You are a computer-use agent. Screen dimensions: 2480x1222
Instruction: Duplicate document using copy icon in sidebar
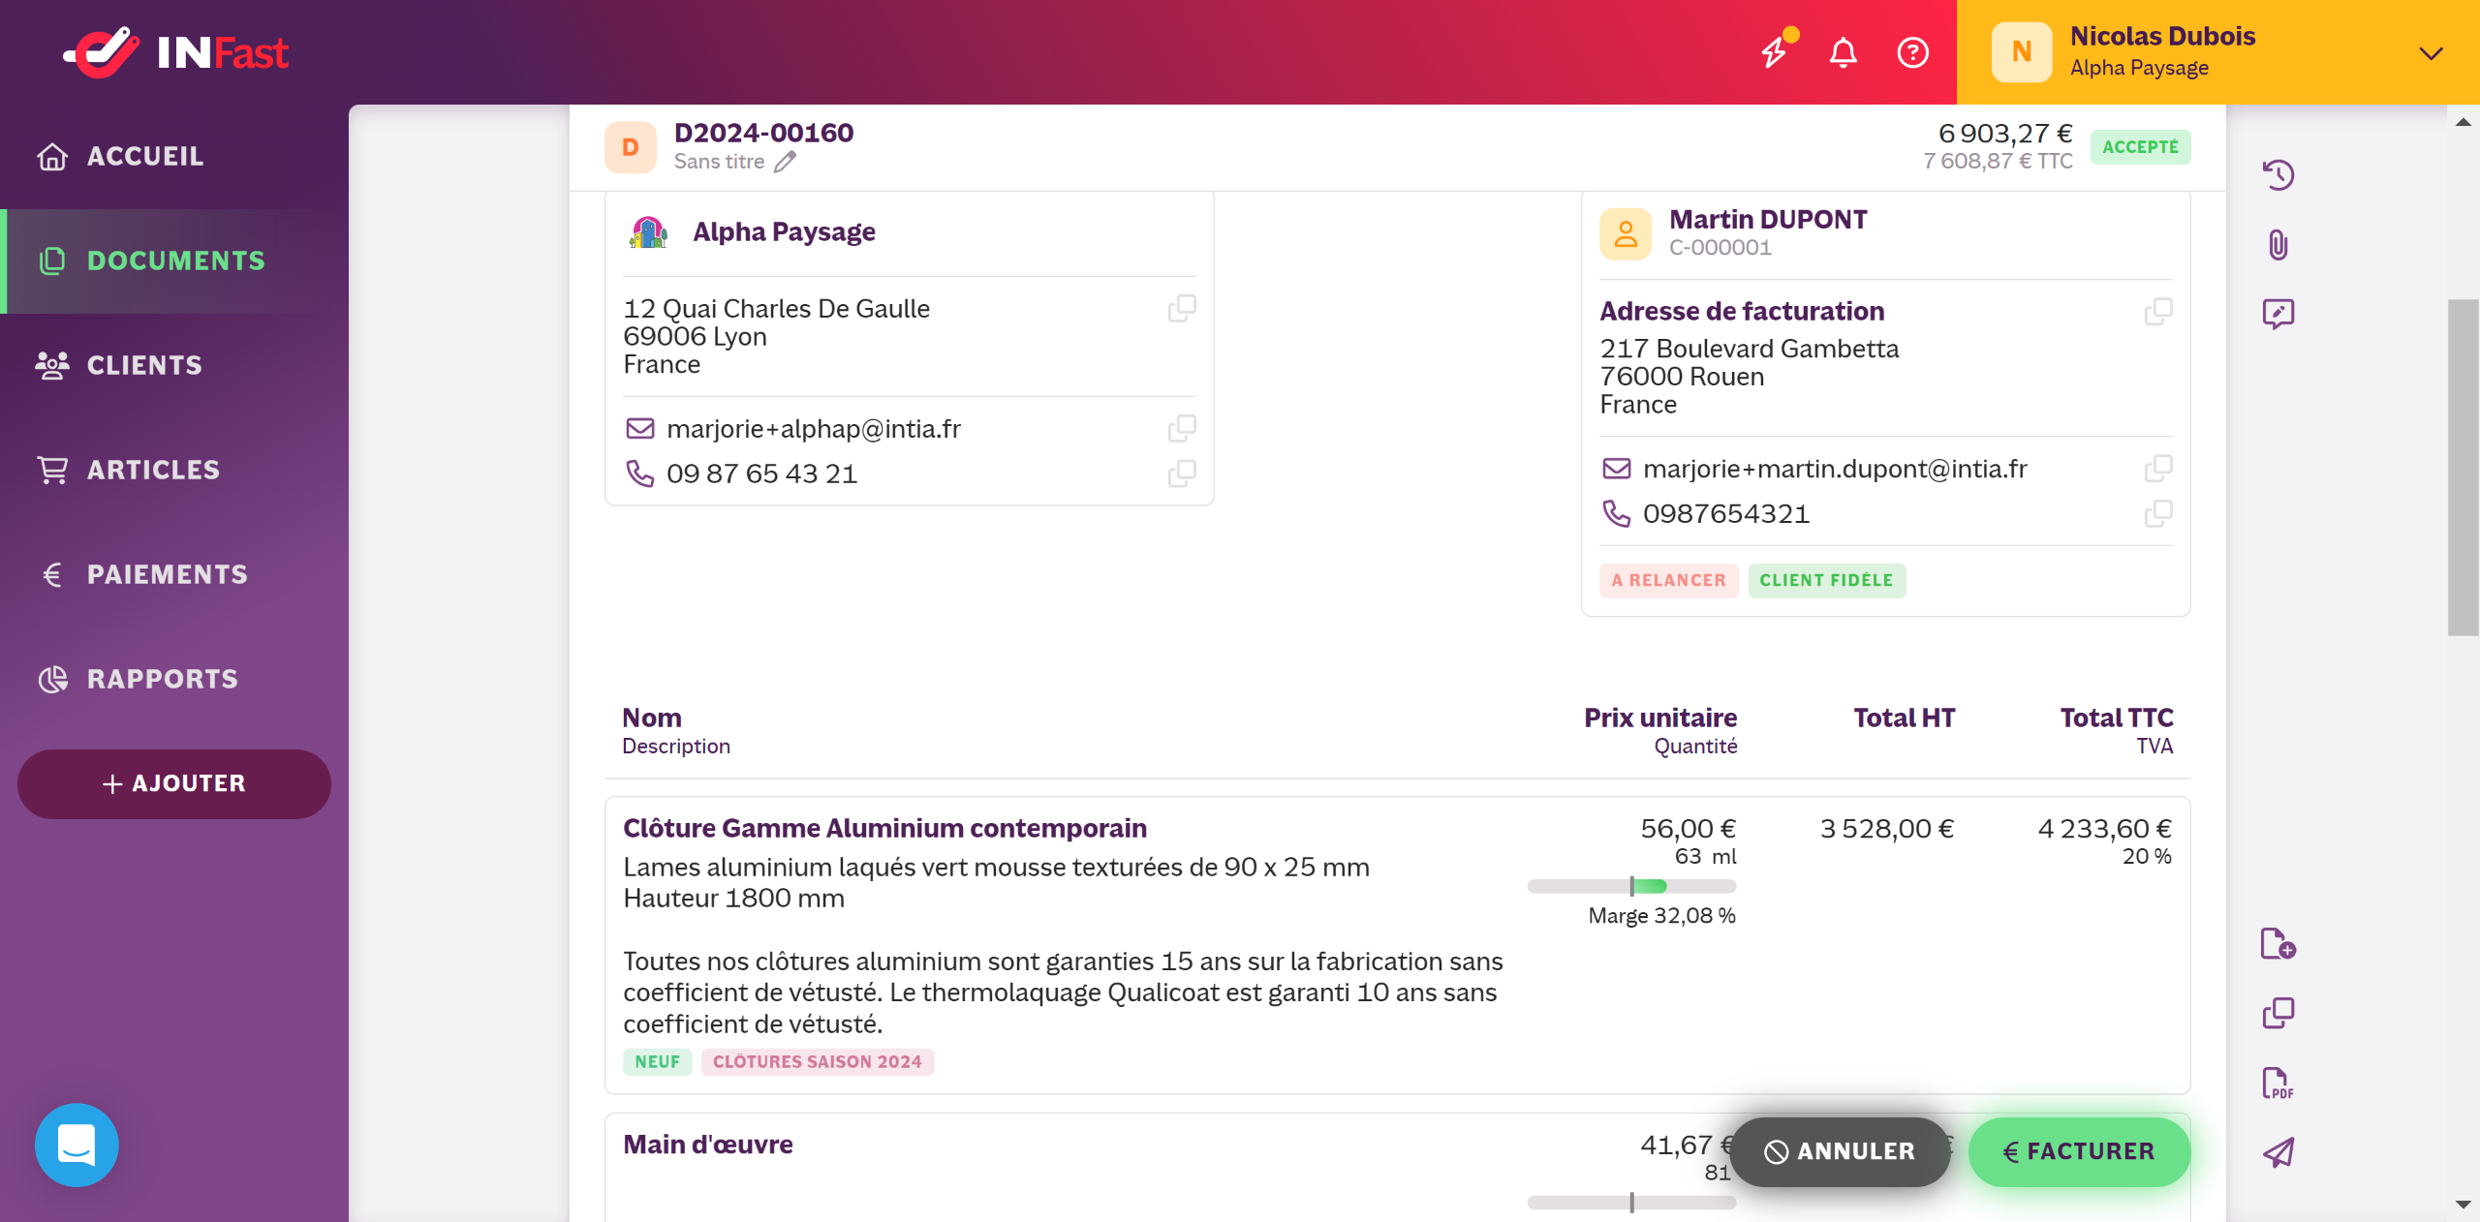2278,1013
